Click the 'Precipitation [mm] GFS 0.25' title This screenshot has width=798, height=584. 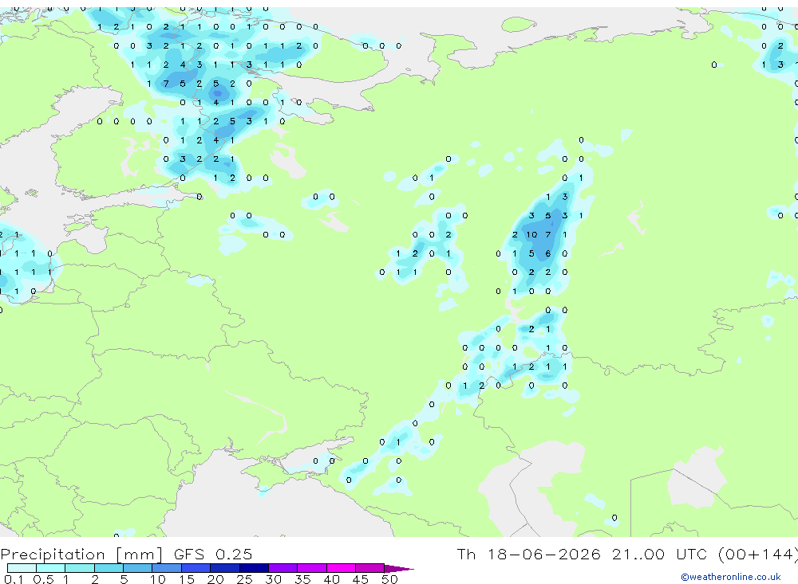(x=126, y=554)
